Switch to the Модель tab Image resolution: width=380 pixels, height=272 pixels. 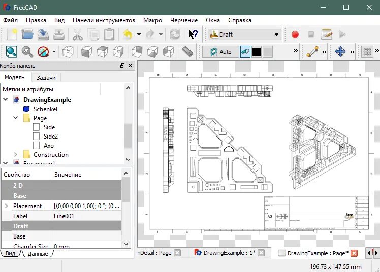(x=15, y=77)
